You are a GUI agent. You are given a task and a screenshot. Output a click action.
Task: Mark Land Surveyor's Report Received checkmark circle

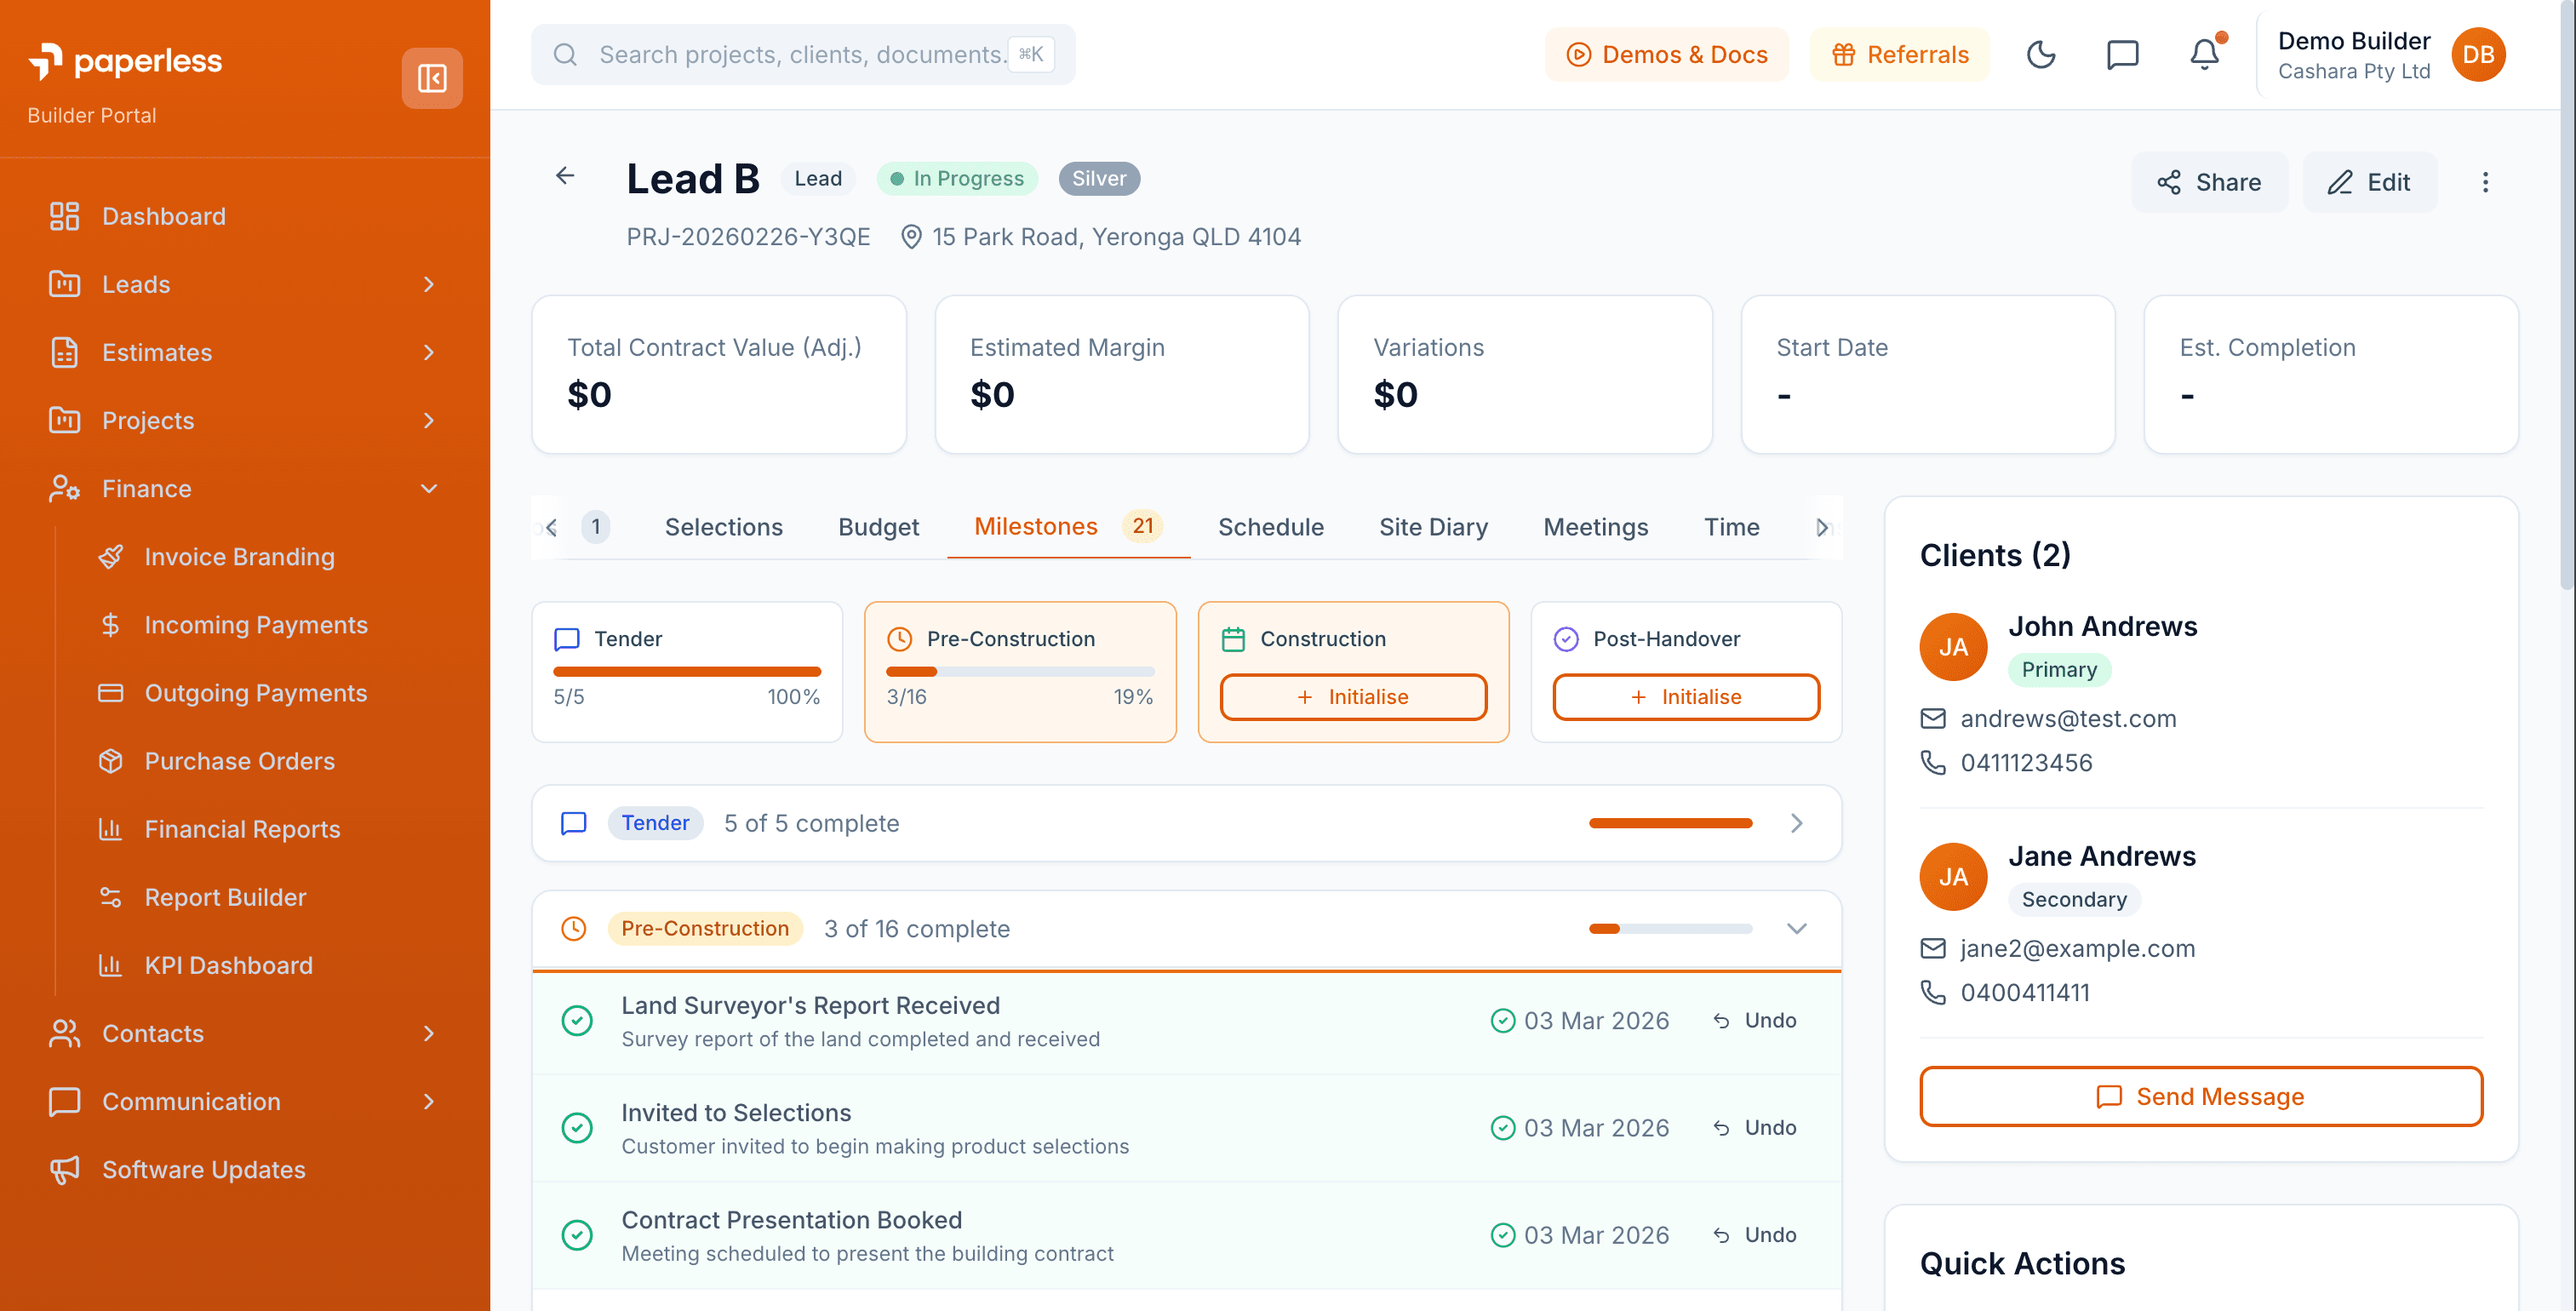click(577, 1021)
